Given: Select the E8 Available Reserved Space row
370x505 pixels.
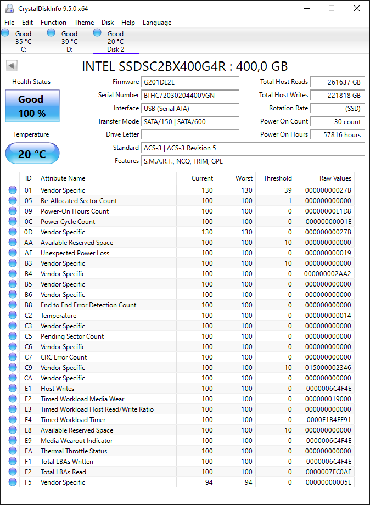Looking at the screenshot, I should click(180, 430).
